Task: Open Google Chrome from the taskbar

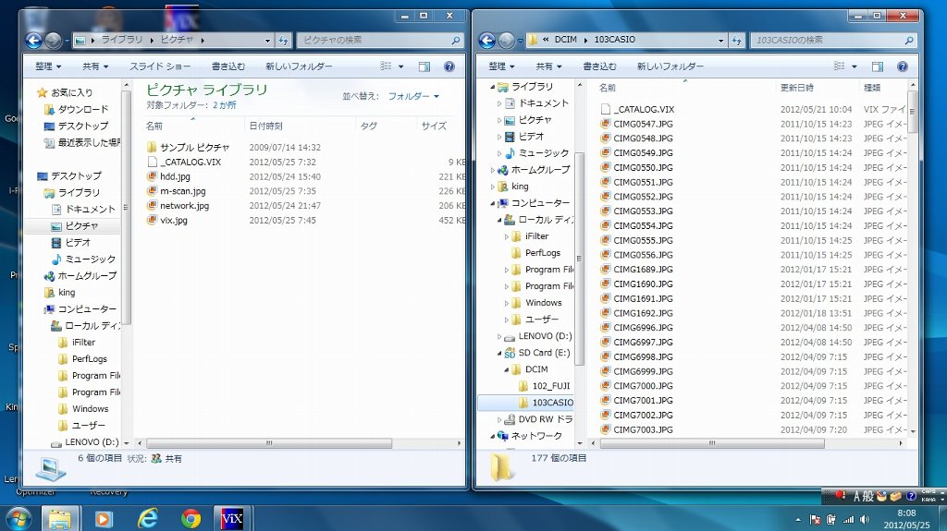Action: pyautogui.click(x=191, y=518)
